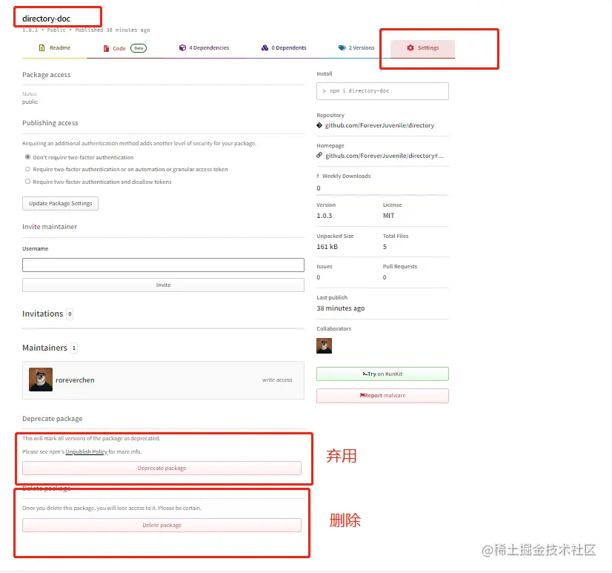Viewport: 612px width, 573px height.
Task: Click the Dependencies cube icon
Action: (182, 47)
